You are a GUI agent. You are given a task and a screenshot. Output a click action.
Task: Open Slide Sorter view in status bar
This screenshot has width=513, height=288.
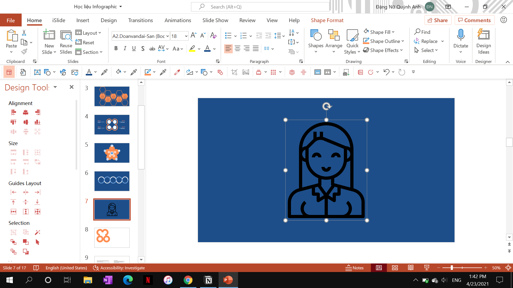coord(395,268)
